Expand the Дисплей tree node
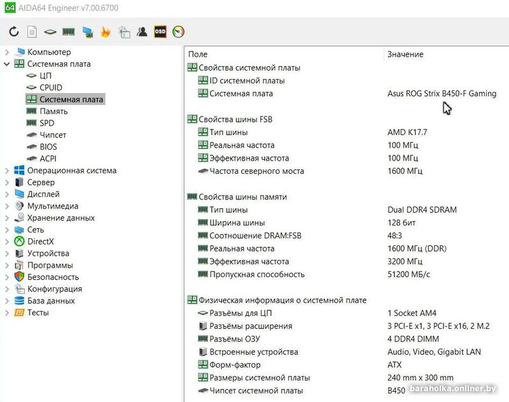This screenshot has width=509, height=402. pyautogui.click(x=7, y=194)
